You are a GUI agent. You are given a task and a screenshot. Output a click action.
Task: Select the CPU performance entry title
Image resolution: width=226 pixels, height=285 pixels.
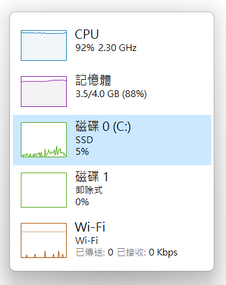(x=87, y=34)
